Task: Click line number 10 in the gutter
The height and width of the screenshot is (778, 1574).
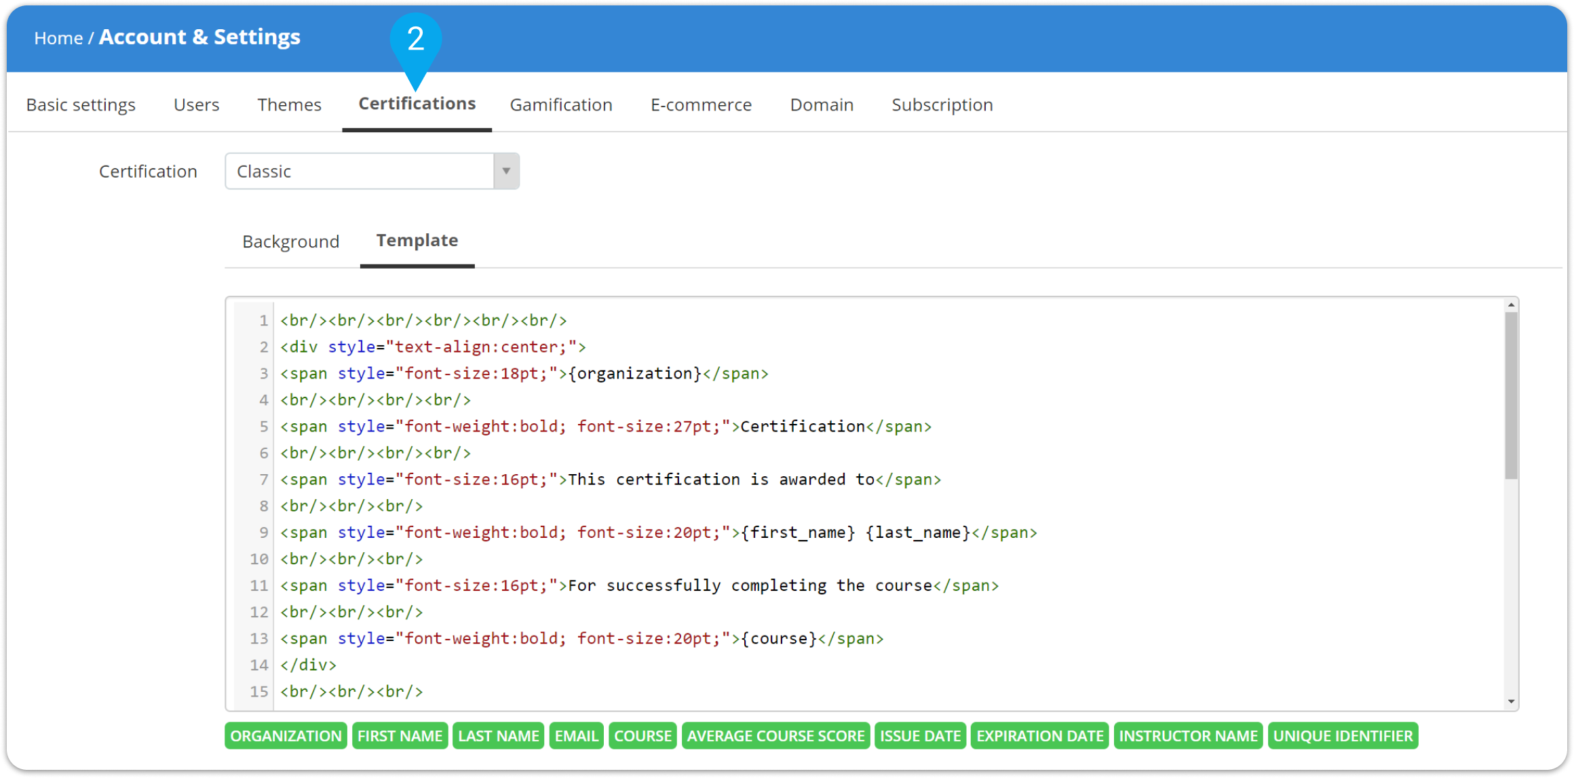Action: pos(259,559)
